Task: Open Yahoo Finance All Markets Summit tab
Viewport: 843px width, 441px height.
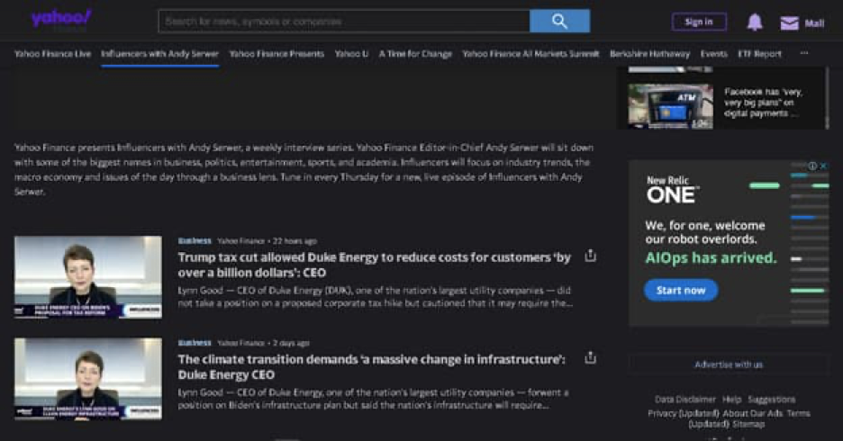Action: pos(530,54)
